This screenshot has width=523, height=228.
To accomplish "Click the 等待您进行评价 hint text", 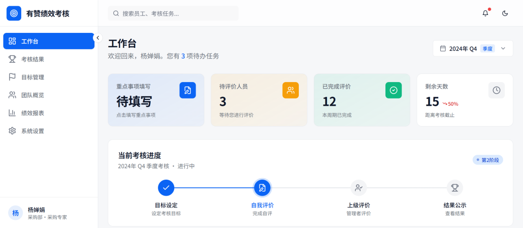I will (236, 115).
